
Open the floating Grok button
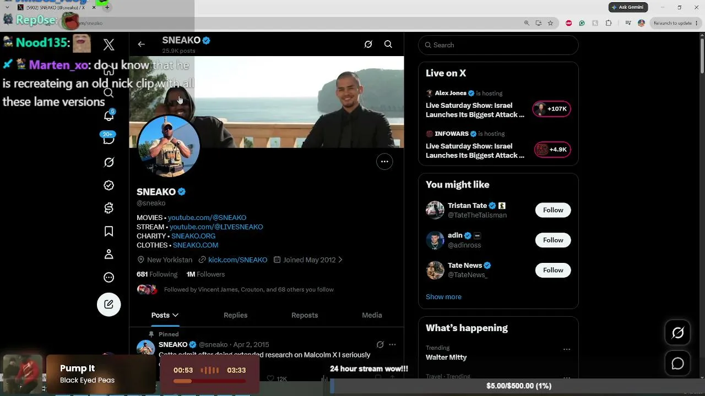point(678,333)
